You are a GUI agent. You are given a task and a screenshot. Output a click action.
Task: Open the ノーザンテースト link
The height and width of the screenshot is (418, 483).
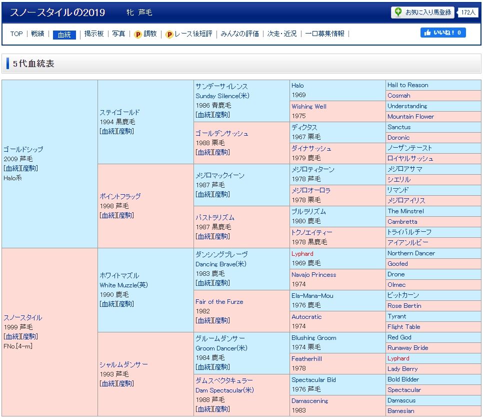(x=409, y=148)
